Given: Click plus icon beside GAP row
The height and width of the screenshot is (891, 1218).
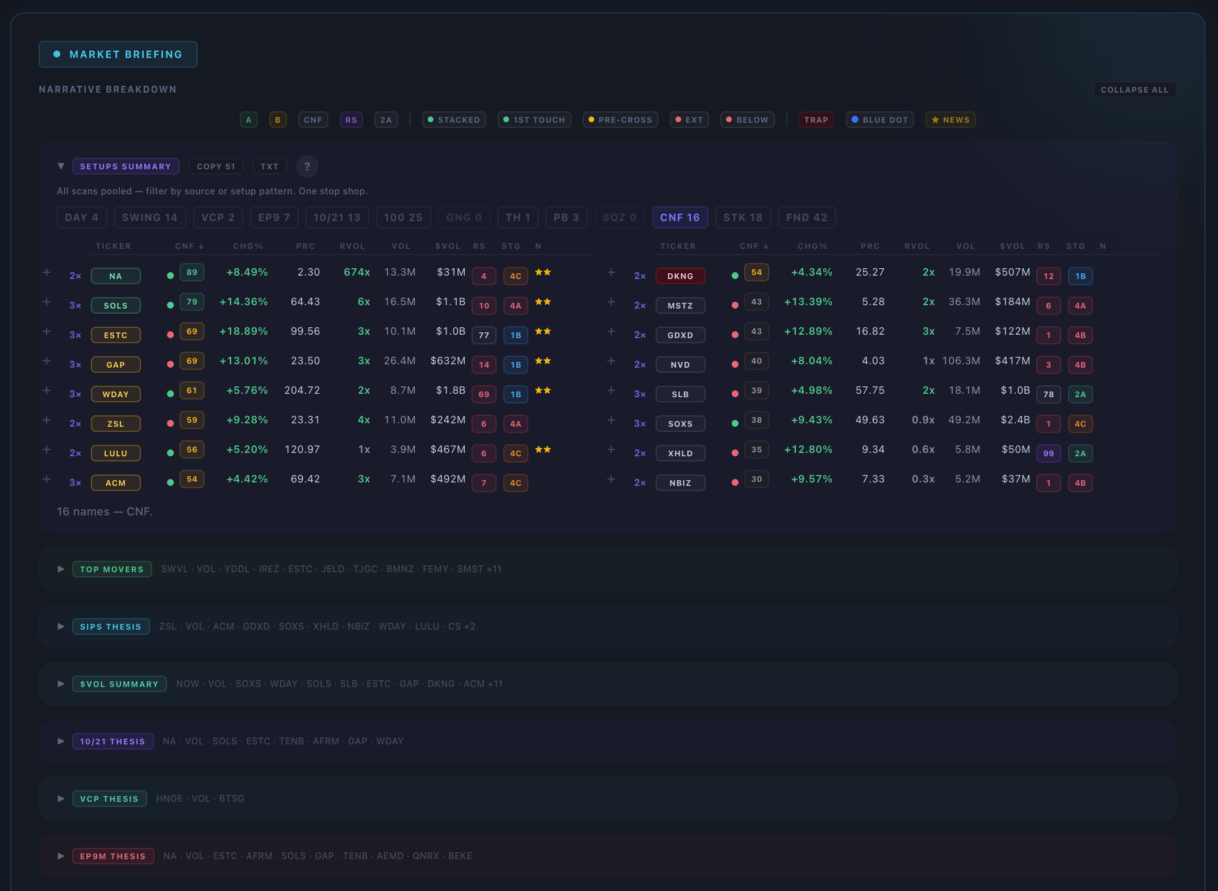Looking at the screenshot, I should (x=47, y=361).
